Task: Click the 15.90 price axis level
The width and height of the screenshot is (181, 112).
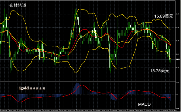Action: pos(177,27)
